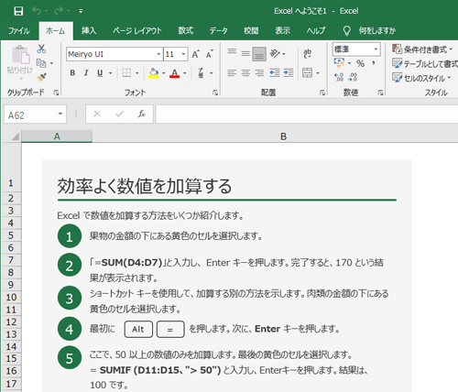Click the phonetic guide (ふりがな) icon
This screenshot has width=458, height=392.
(201, 73)
